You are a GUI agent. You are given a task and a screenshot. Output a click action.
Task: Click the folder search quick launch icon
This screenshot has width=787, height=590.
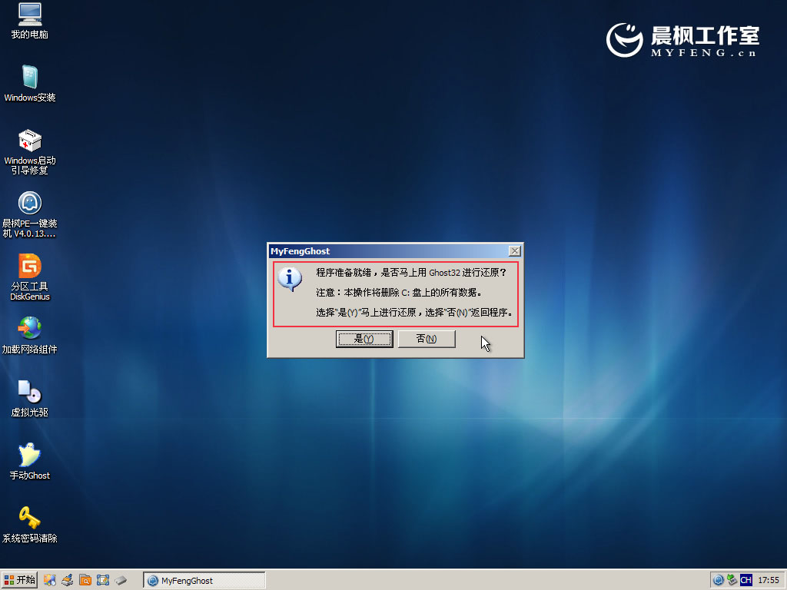point(85,580)
